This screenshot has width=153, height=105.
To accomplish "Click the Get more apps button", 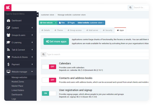I will (56, 41).
